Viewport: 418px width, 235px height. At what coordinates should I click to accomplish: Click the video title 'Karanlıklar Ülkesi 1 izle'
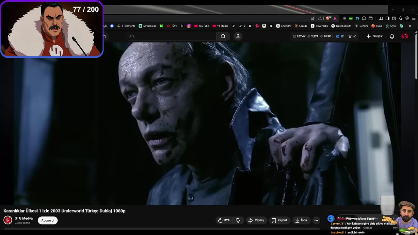64,211
